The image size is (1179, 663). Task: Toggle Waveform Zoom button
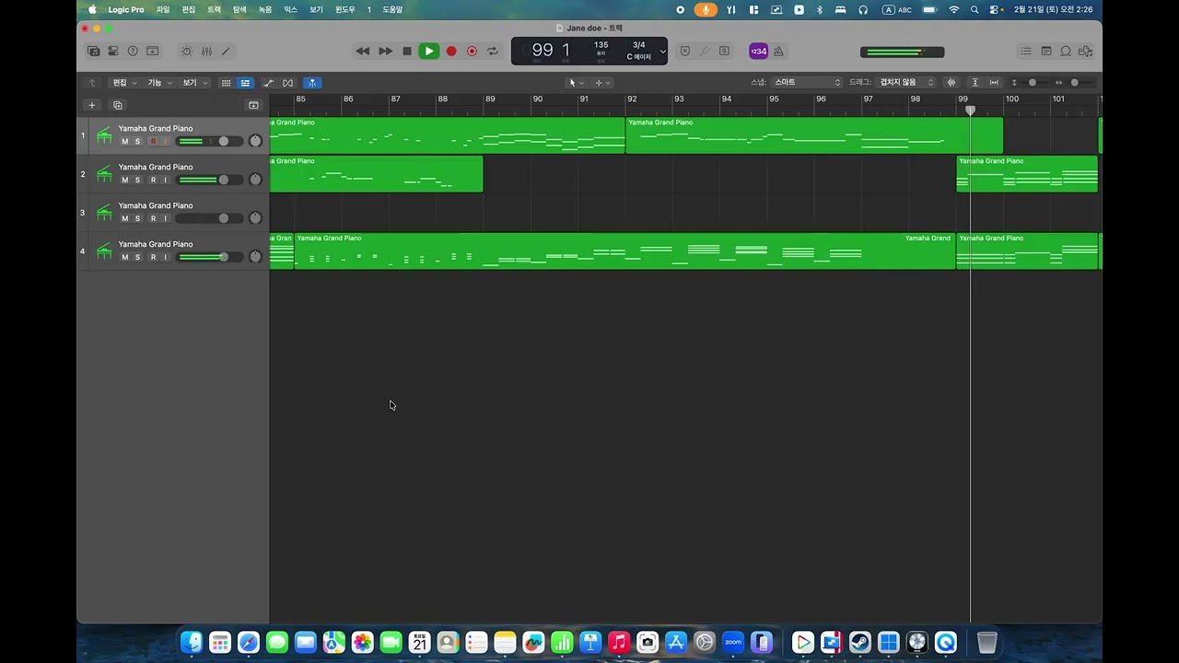tap(951, 83)
